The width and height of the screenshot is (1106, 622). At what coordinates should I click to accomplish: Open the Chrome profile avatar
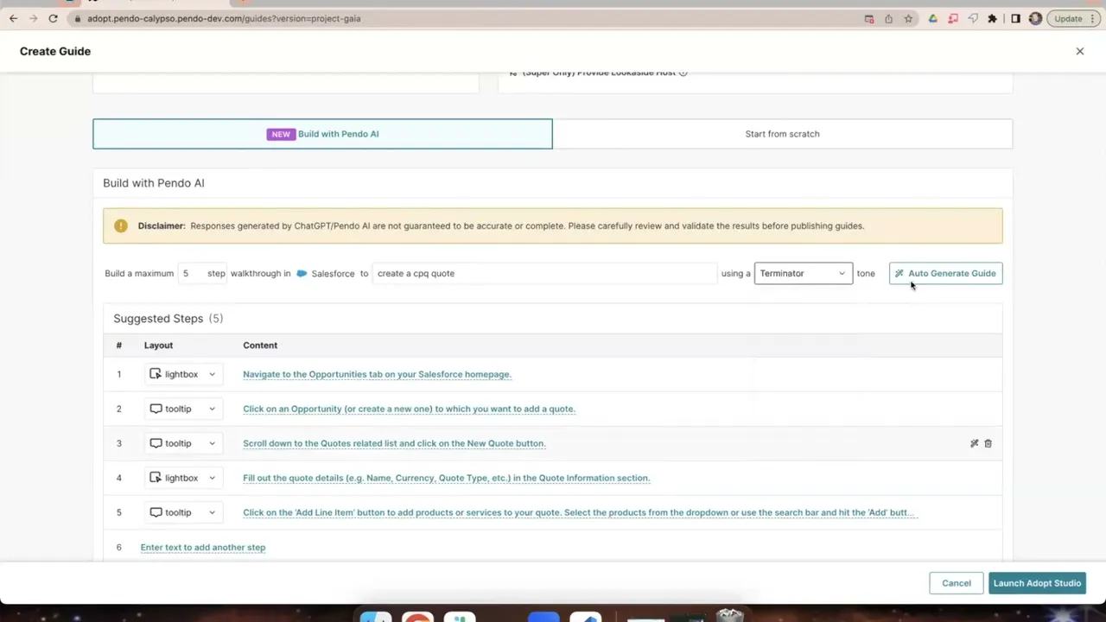[1035, 18]
